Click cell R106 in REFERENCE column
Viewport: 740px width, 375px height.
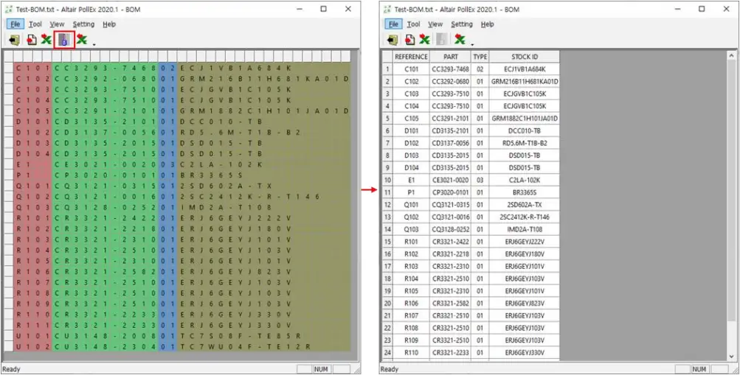[411, 303]
